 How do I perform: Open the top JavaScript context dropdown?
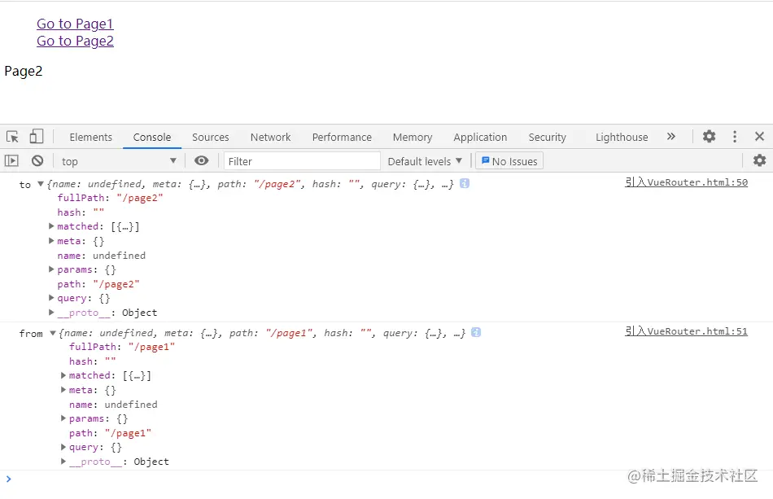pyautogui.click(x=118, y=161)
